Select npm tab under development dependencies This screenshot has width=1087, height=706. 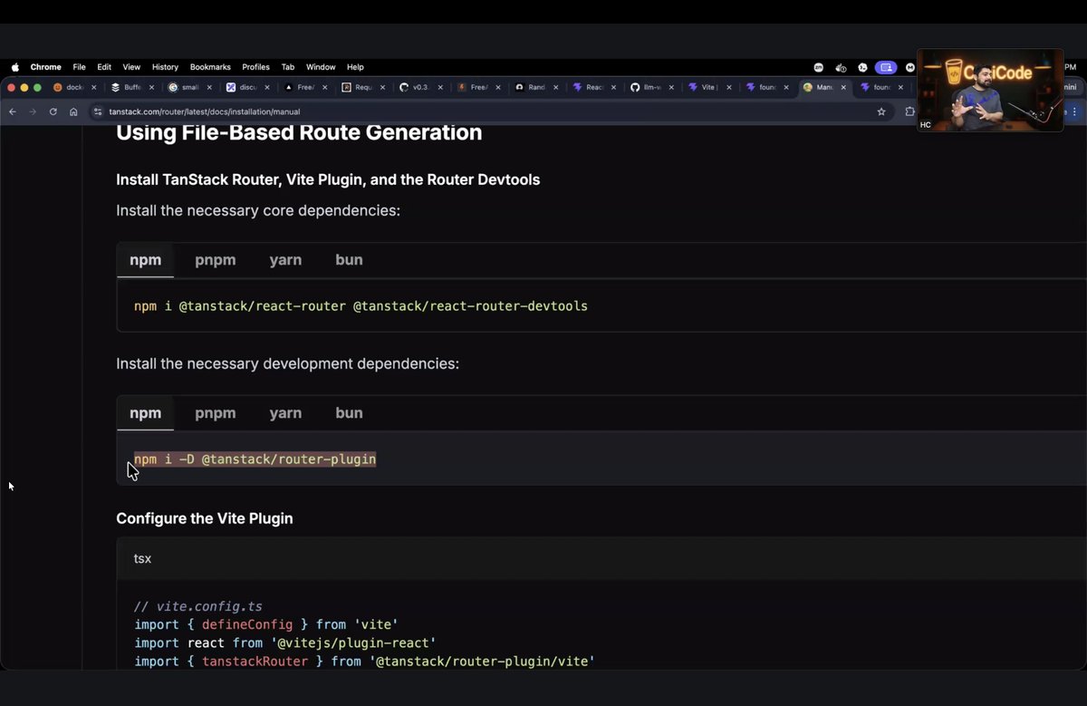coord(145,413)
